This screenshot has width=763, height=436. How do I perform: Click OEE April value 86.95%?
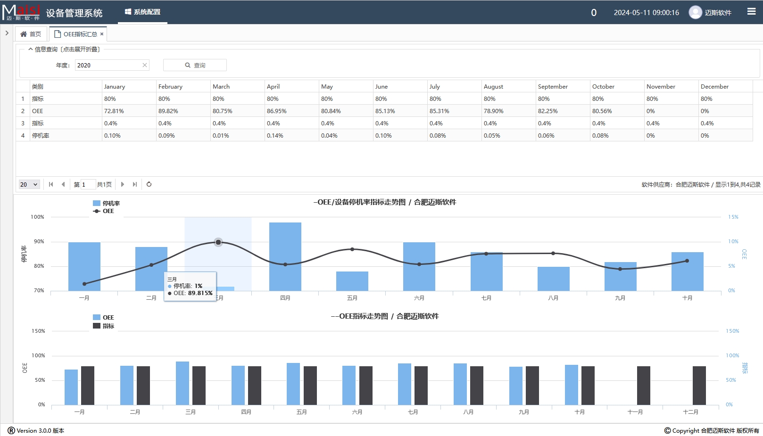(277, 111)
